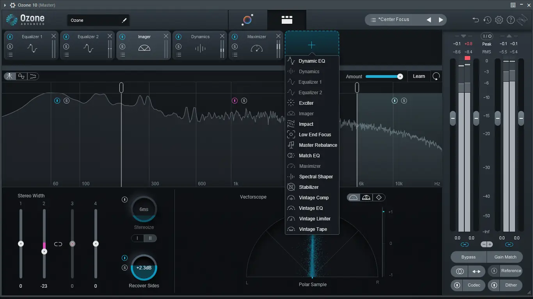The image size is (533, 299).
Task: Toggle Dynamics module power
Action: 179,37
